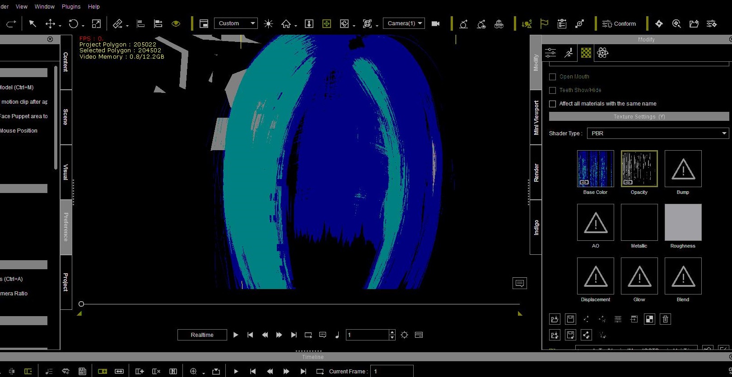This screenshot has width=732, height=377.
Task: Click the three cubes icon
Action: coord(499,23)
